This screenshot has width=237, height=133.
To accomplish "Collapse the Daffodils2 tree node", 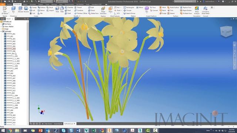I will coord(1,31).
